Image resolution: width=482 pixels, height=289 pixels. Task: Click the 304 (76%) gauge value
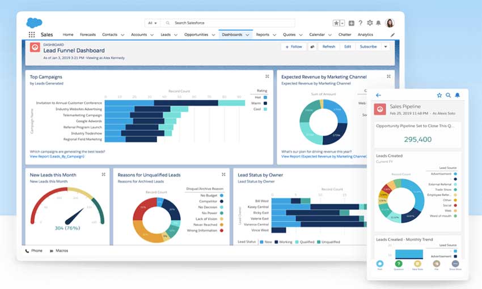pyautogui.click(x=67, y=228)
